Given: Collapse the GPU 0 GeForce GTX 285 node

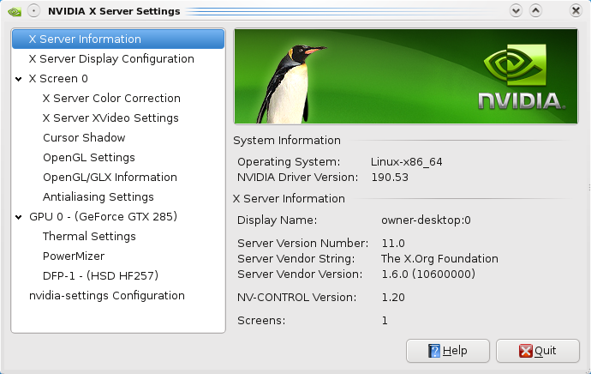Looking at the screenshot, I should pos(19,217).
